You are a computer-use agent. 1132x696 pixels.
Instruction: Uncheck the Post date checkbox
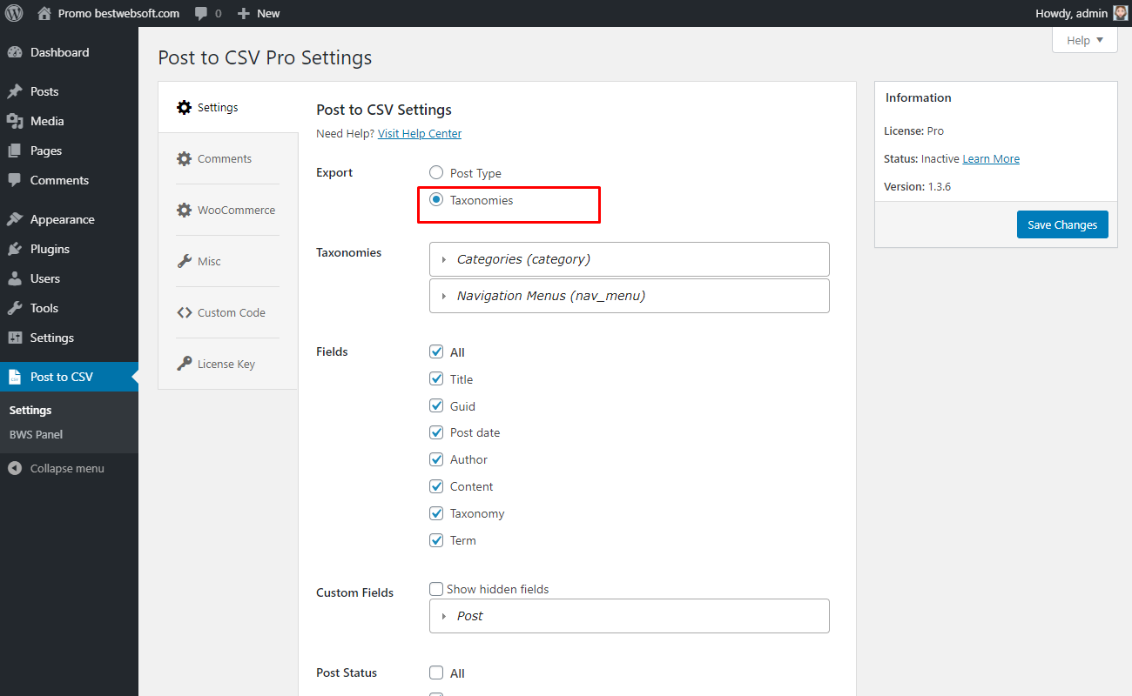click(436, 432)
